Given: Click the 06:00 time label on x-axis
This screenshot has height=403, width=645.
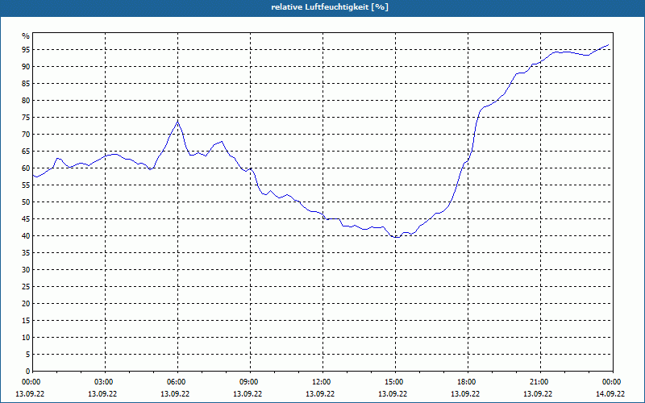Looking at the screenshot, I should pyautogui.click(x=176, y=382).
